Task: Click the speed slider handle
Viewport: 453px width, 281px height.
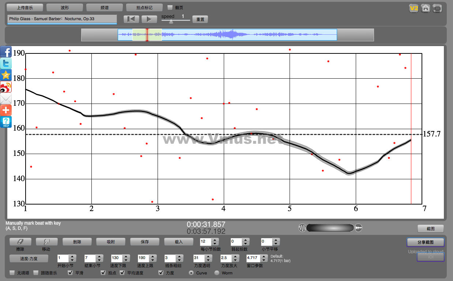Action: (171, 22)
